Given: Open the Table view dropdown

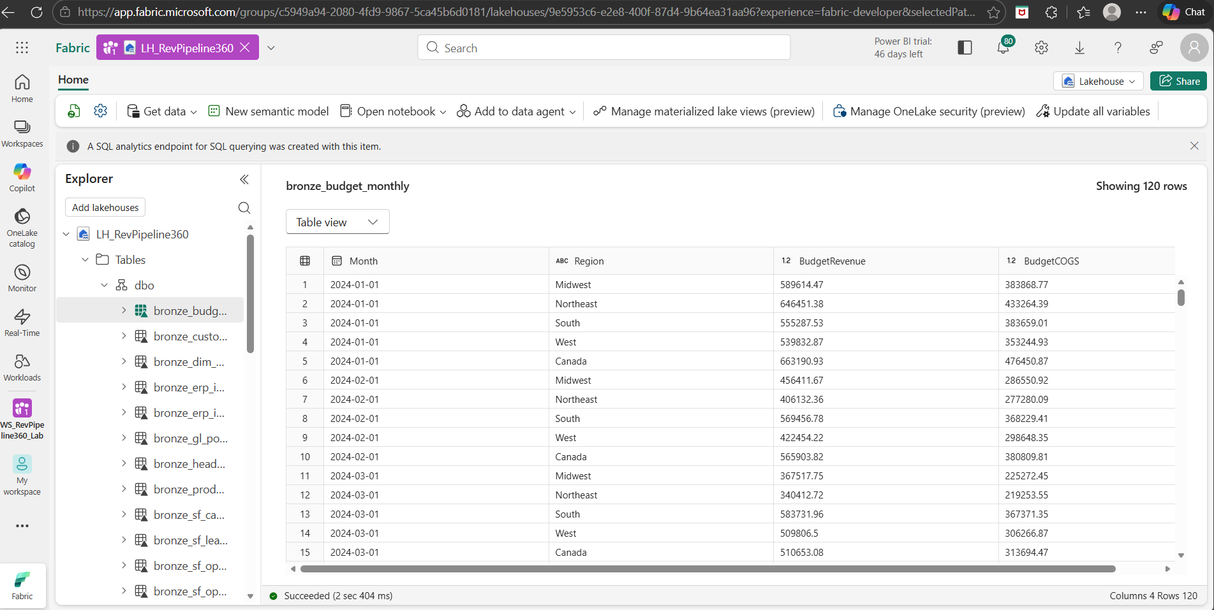Looking at the screenshot, I should point(337,222).
